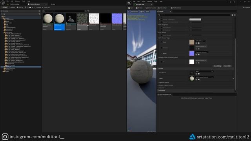Click the Save Sibling button

[217, 66]
